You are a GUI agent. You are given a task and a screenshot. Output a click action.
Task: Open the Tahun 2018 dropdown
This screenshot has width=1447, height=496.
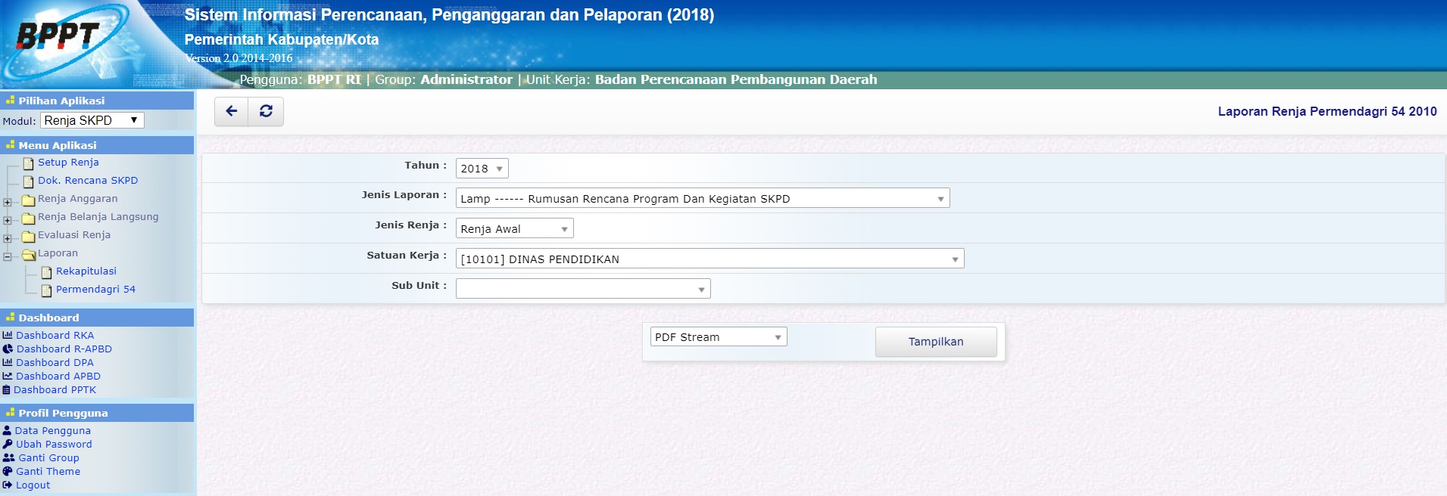482,169
